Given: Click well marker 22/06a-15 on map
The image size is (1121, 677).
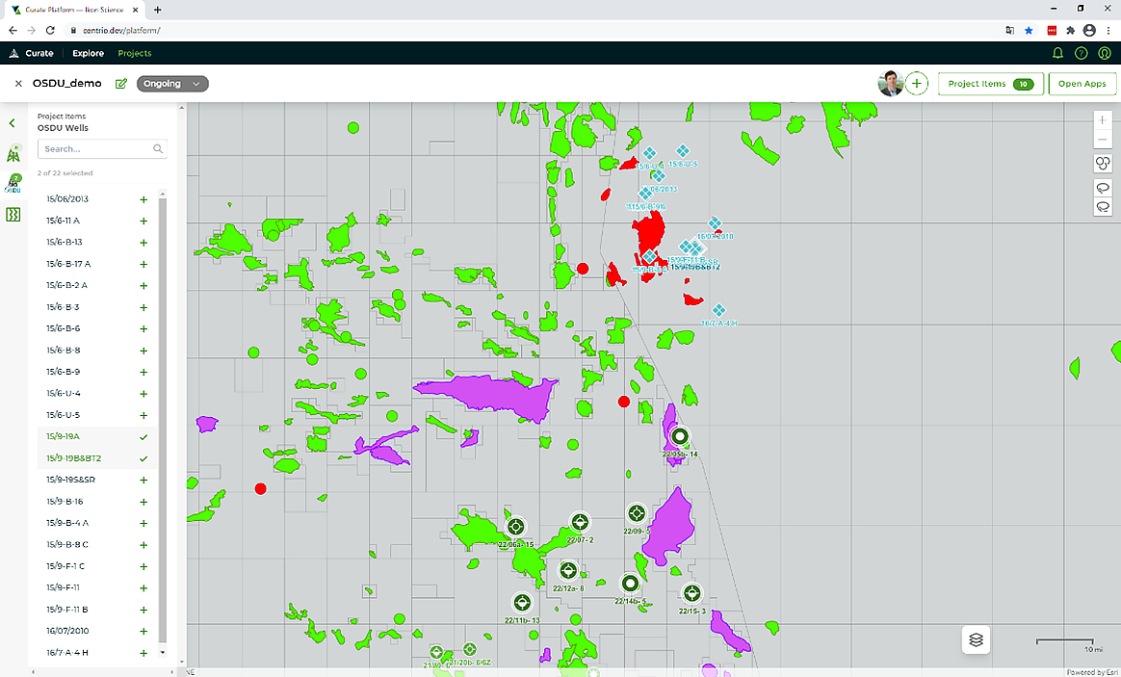Looking at the screenshot, I should 515,528.
